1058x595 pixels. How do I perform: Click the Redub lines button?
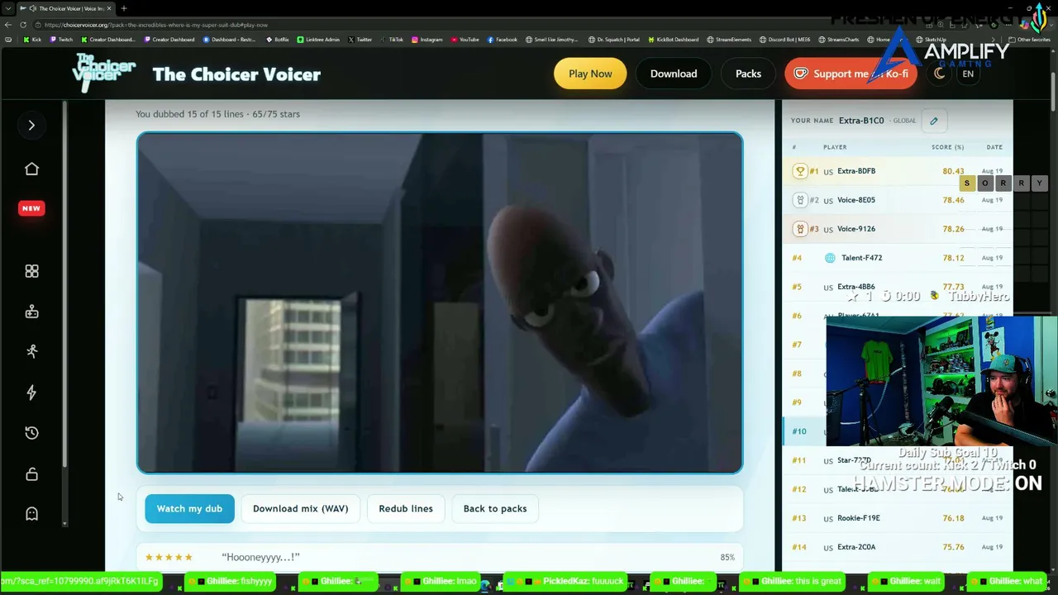406,508
